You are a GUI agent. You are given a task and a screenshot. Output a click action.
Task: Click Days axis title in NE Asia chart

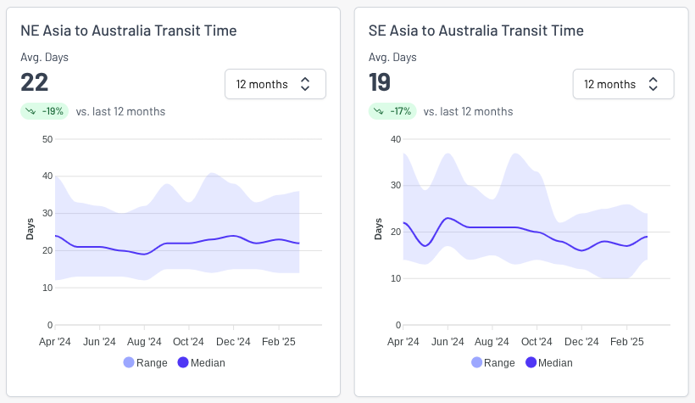[30, 229]
